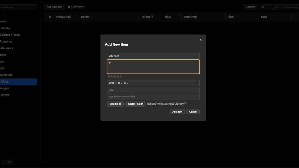This screenshot has height=168, width=299.
Task: Open the date picker calendar icon
Action: (197, 83)
